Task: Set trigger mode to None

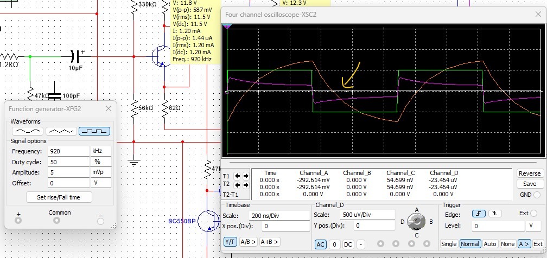Action: [507, 244]
